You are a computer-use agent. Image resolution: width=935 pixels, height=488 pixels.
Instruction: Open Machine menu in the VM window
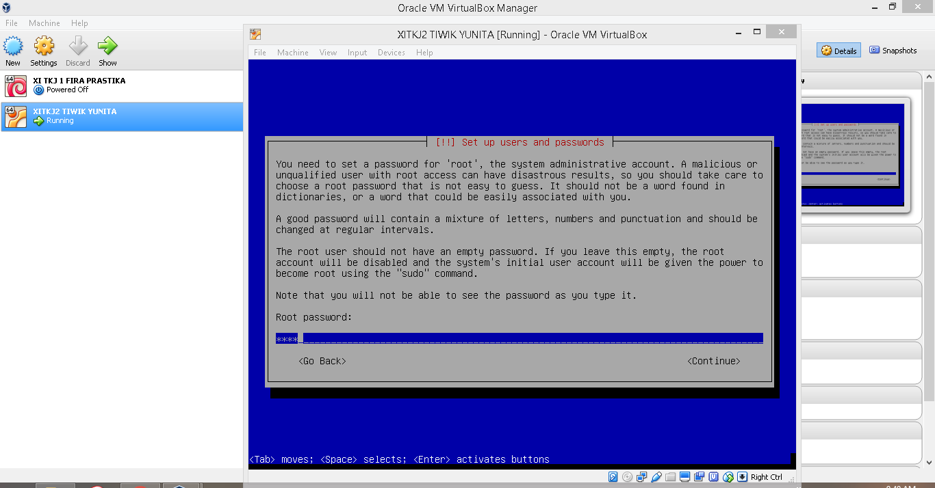[x=293, y=53]
